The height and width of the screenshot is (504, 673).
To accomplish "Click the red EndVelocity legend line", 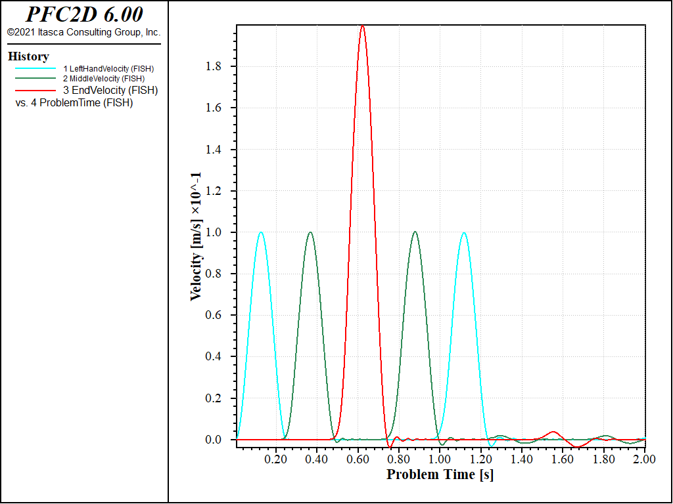I will (x=35, y=91).
